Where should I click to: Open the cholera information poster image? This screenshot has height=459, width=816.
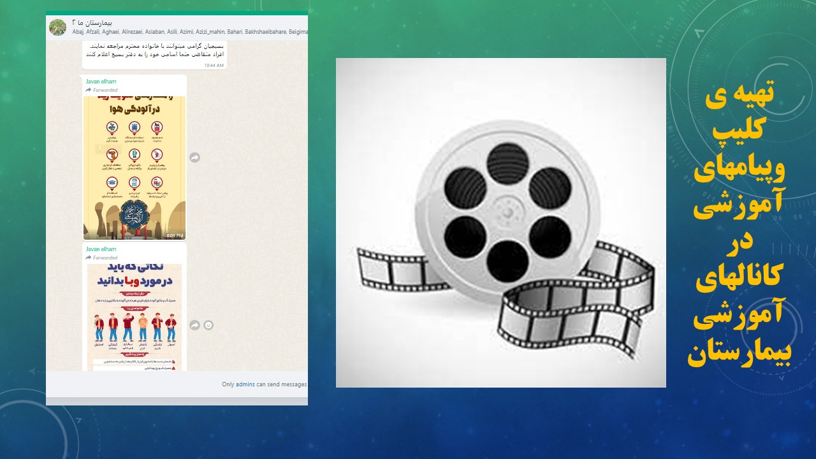click(135, 317)
